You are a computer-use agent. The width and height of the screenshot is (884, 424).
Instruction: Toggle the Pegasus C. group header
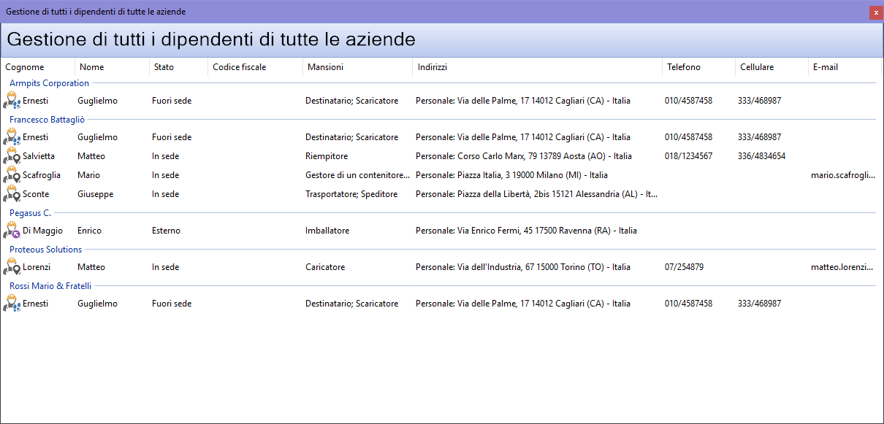point(30,213)
